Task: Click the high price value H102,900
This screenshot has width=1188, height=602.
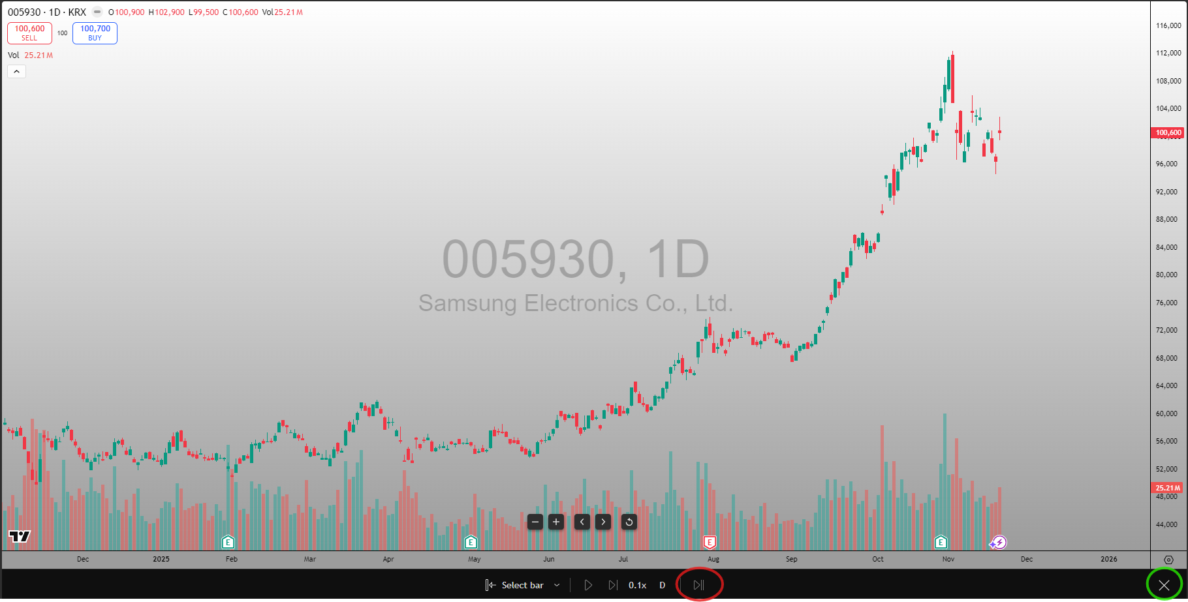Action: (x=166, y=12)
